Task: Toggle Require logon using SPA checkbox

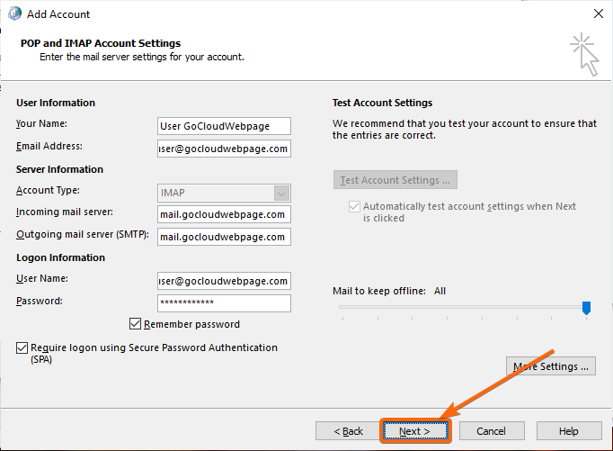Action: (22, 347)
